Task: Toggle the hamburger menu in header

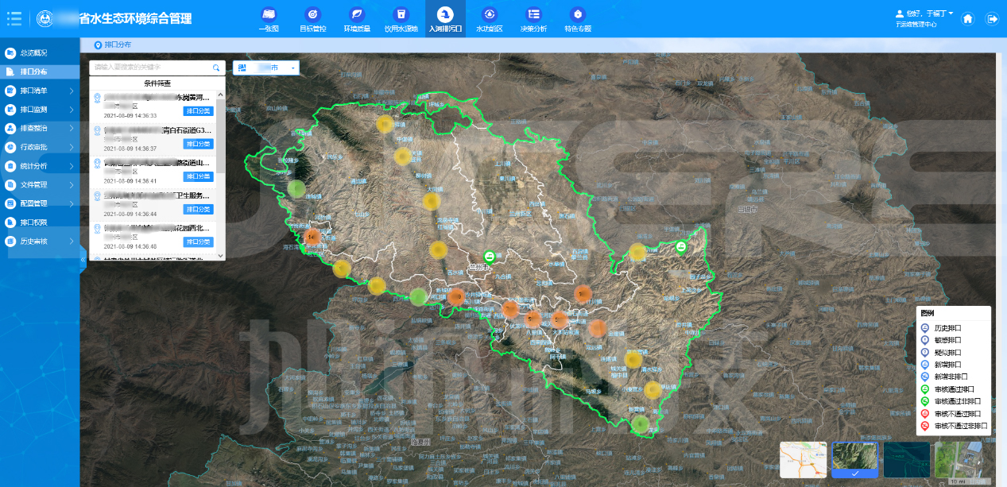Action: tap(14, 18)
